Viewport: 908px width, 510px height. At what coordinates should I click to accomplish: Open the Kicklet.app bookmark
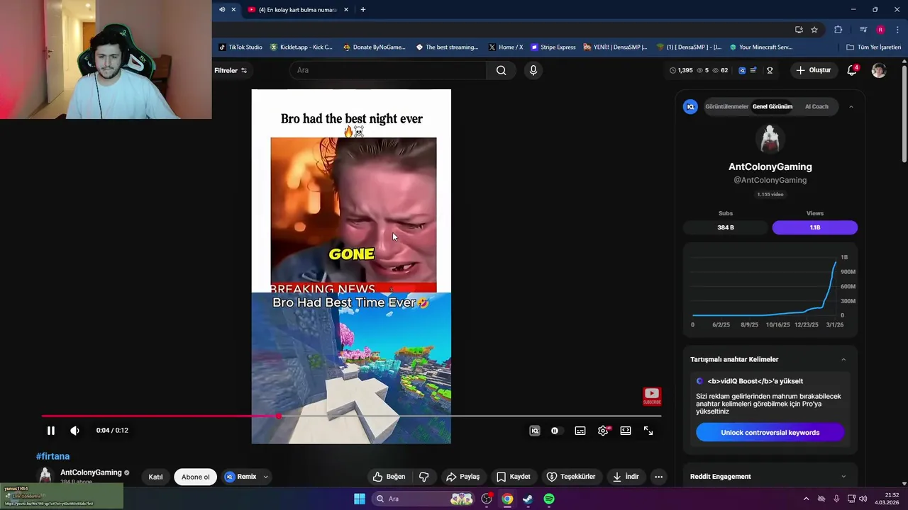tap(301, 47)
